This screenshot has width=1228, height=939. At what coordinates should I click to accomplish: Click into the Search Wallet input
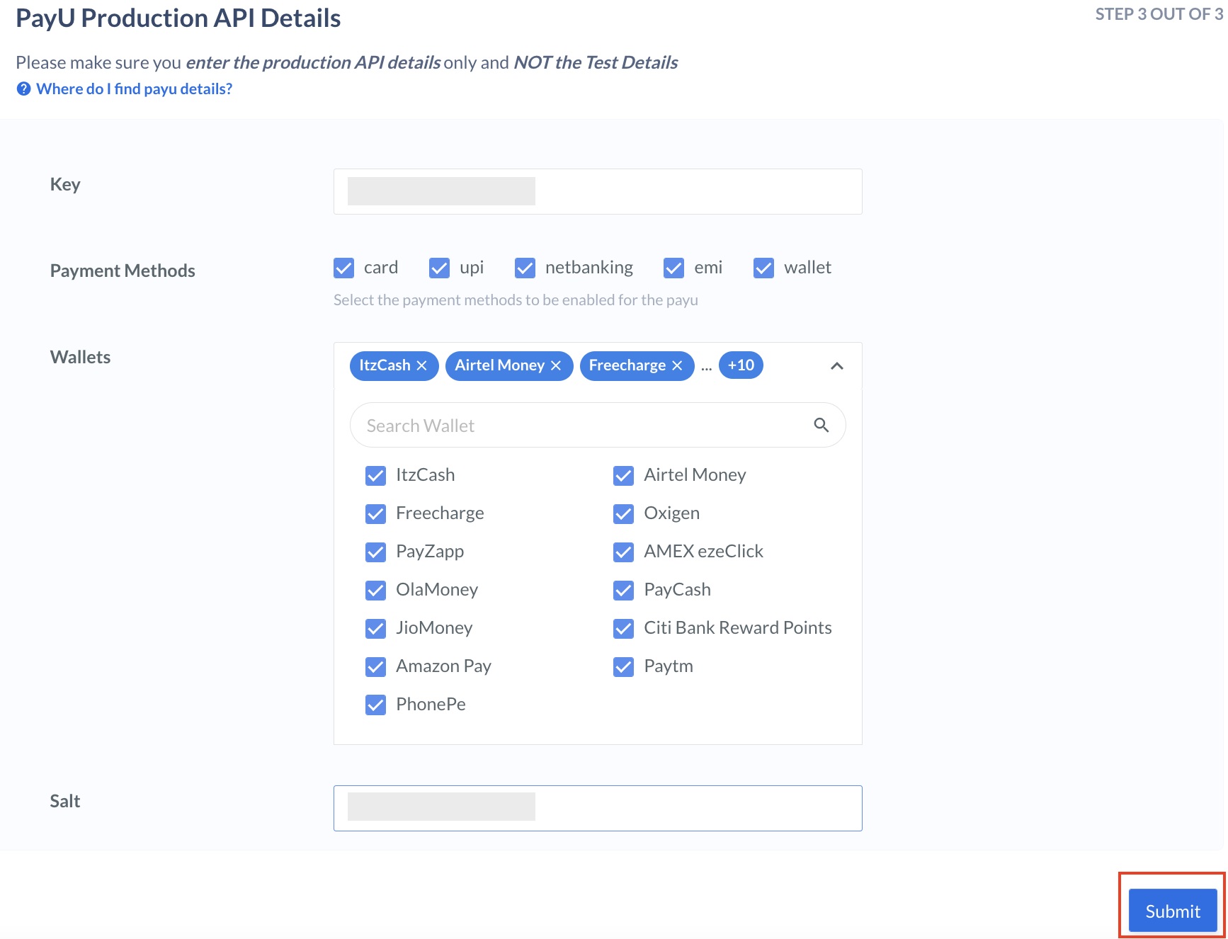[x=567, y=425]
